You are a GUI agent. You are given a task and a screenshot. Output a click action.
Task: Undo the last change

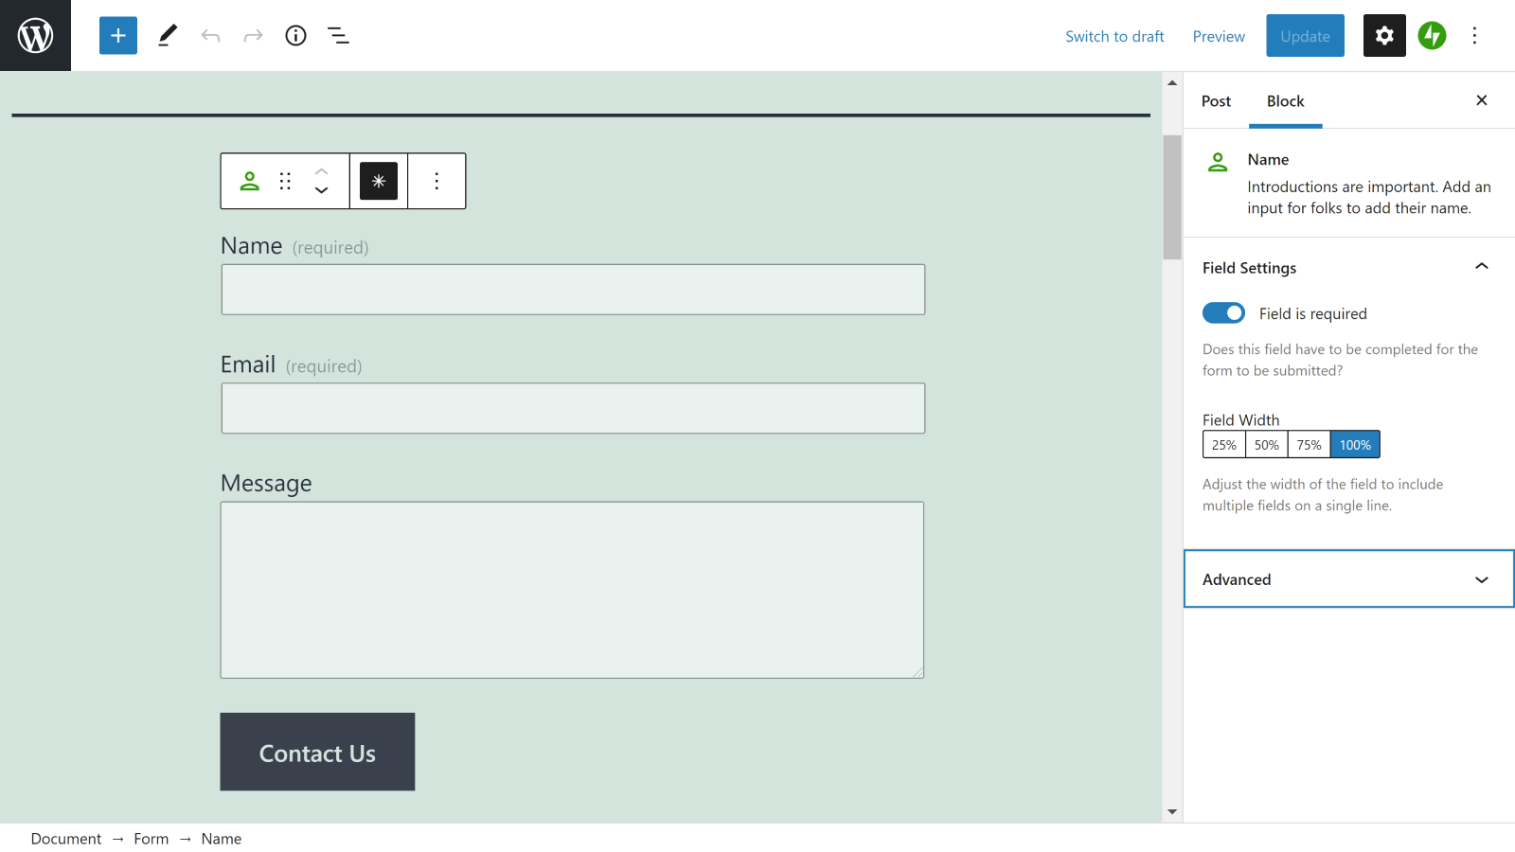210,36
